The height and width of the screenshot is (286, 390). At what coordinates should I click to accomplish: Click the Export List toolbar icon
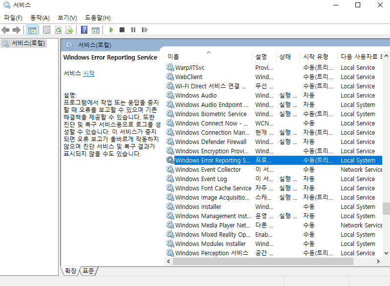69,30
